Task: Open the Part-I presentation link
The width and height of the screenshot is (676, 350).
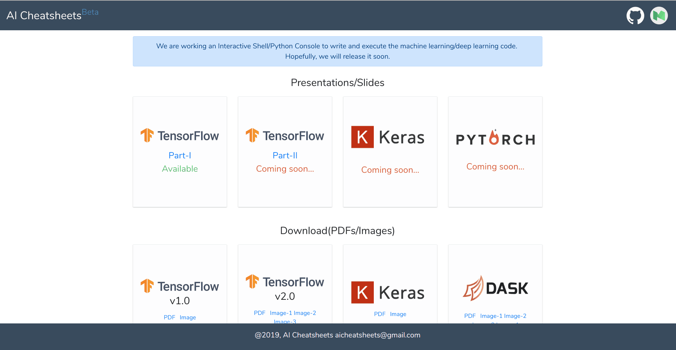Action: point(180,155)
